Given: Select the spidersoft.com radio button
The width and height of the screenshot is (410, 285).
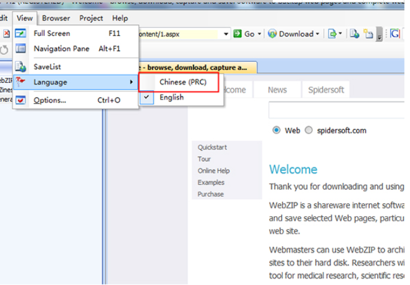Looking at the screenshot, I should (x=309, y=130).
